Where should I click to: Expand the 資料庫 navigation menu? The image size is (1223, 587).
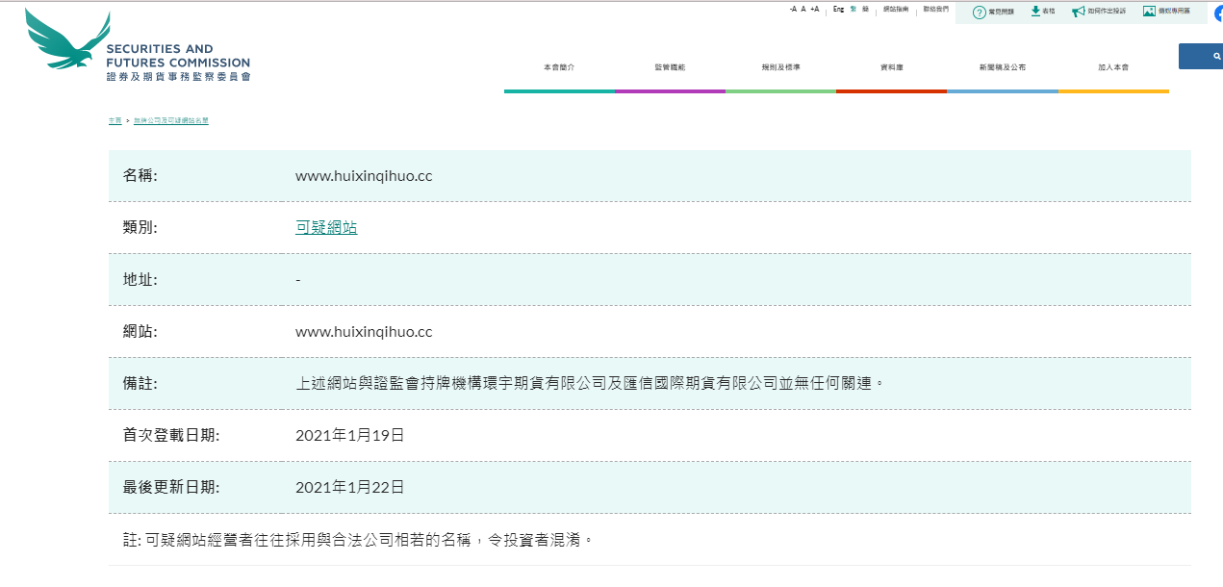point(891,67)
